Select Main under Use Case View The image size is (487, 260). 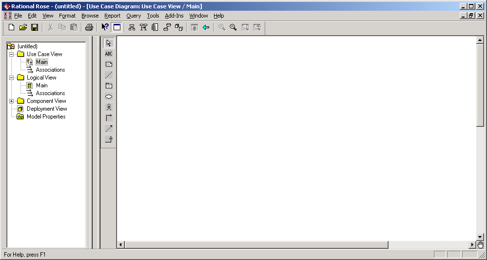pyautogui.click(x=41, y=62)
